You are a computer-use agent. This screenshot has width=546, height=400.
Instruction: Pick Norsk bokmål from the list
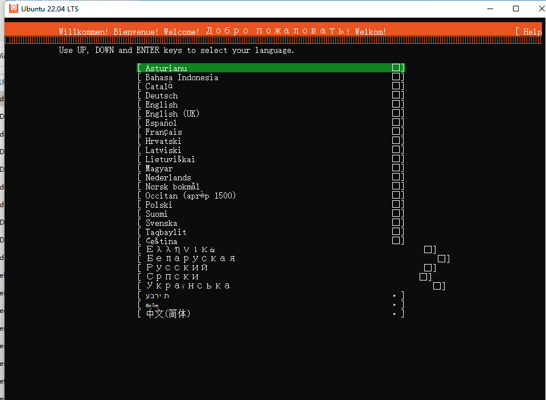pos(271,186)
